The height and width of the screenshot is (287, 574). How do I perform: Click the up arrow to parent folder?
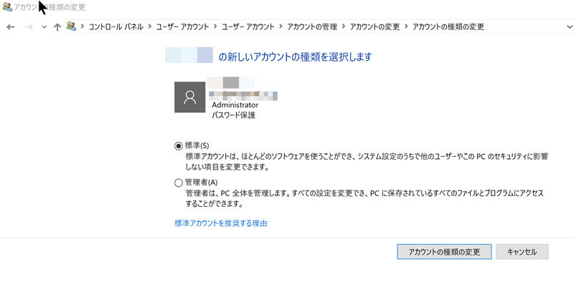tap(57, 26)
